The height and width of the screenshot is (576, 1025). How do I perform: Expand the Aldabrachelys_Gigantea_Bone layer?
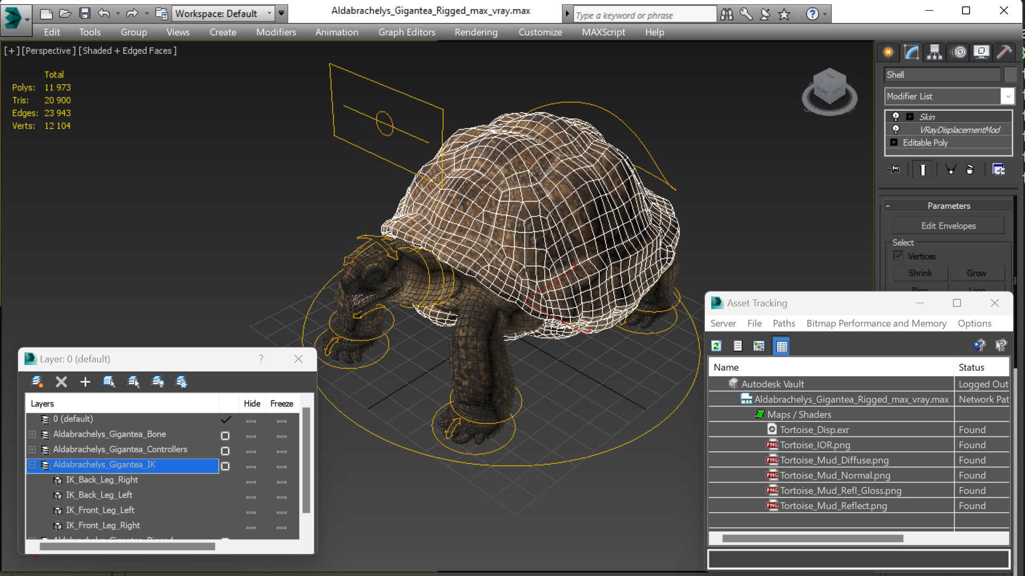(x=33, y=434)
